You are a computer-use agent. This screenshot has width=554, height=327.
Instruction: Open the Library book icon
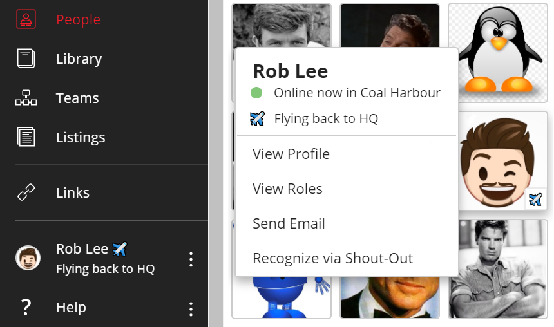pyautogui.click(x=26, y=59)
